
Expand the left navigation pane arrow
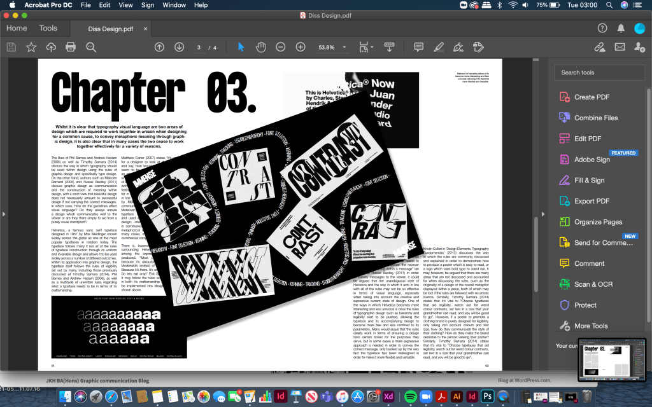coord(4,214)
